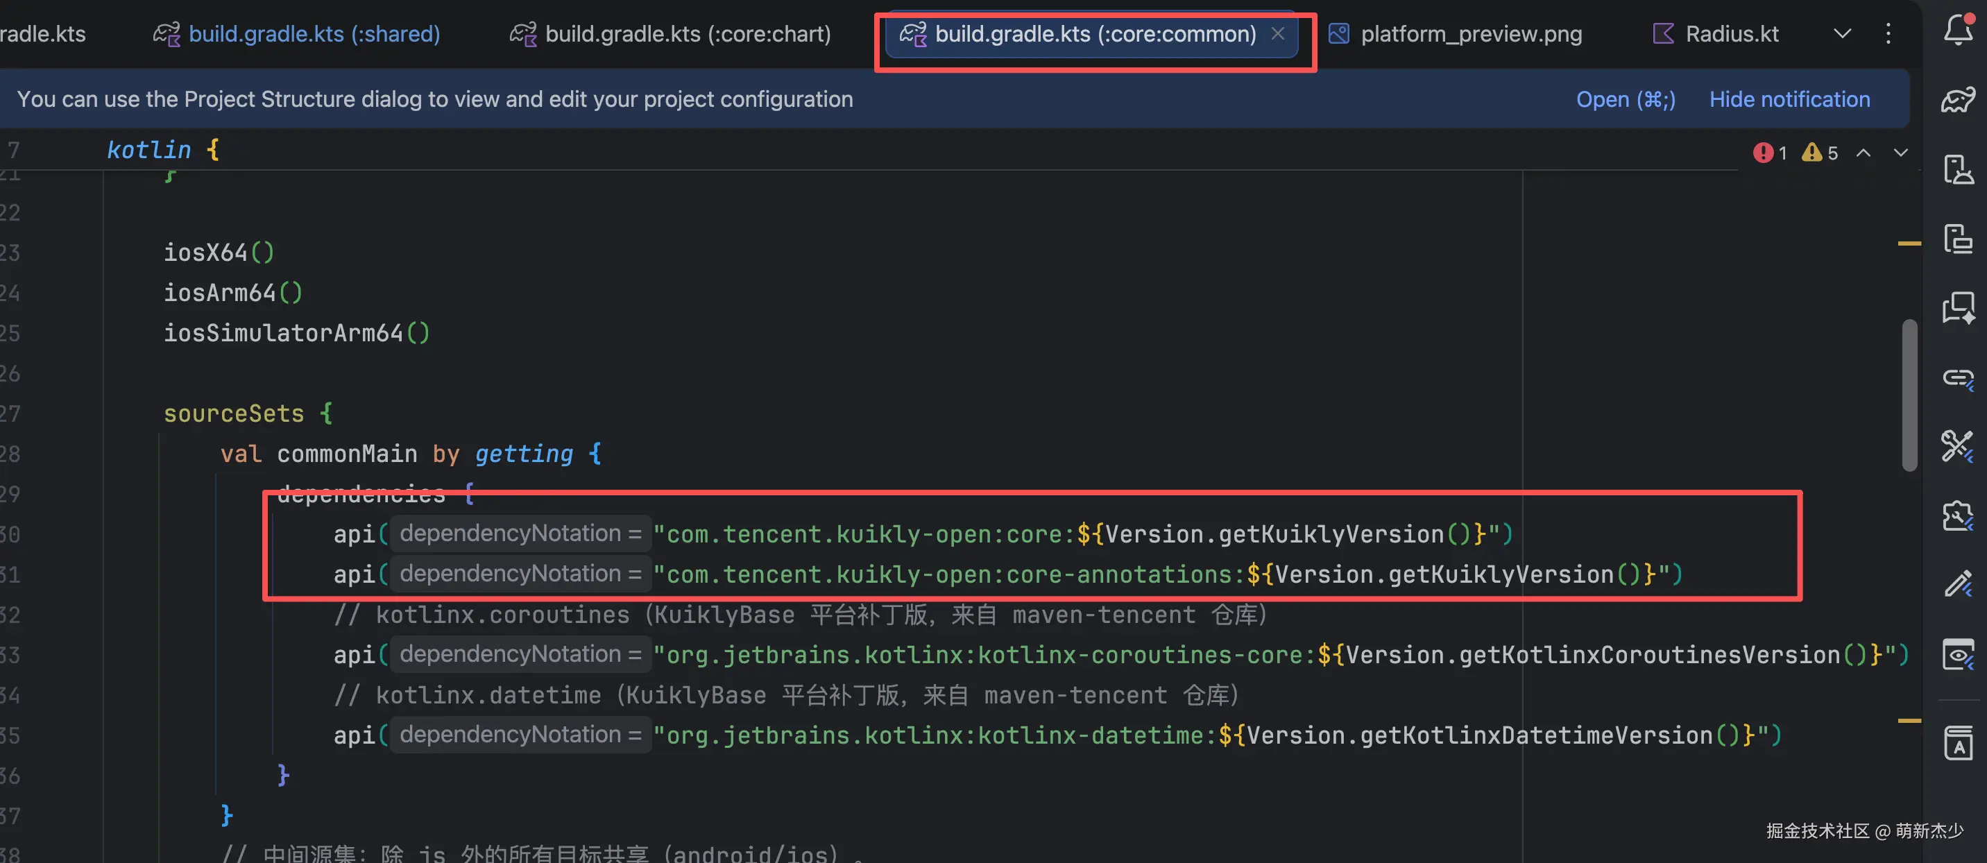Viewport: 1987px width, 863px height.
Task: Click the kotlinx-coroutines-core dependency string
Action: tap(1274, 655)
